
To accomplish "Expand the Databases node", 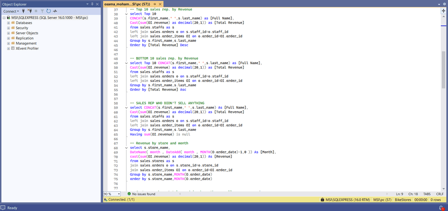I will point(8,23).
